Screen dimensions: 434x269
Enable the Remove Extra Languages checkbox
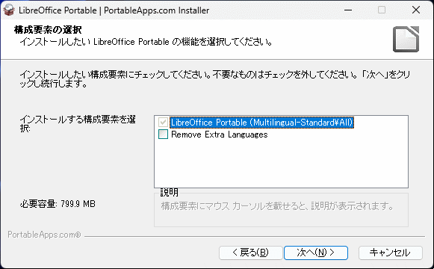[x=163, y=134]
